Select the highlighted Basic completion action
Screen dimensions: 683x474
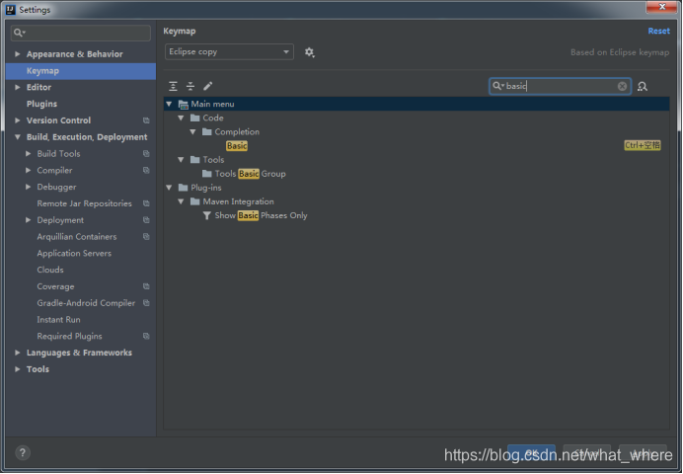point(237,146)
